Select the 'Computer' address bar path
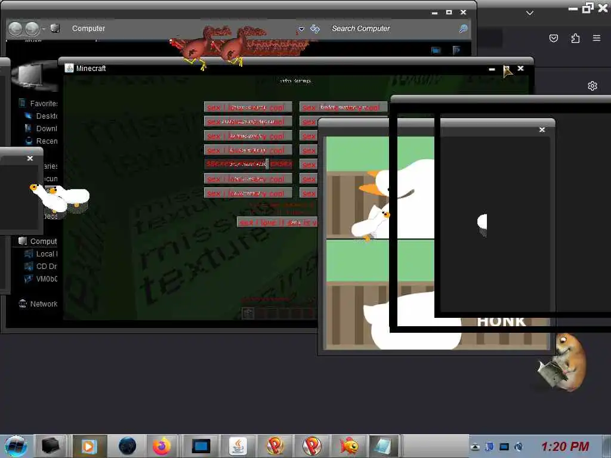 click(x=88, y=29)
